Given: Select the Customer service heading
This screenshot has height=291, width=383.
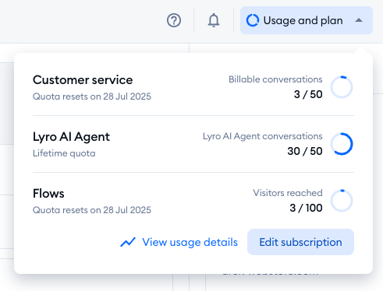Looking at the screenshot, I should (83, 80).
